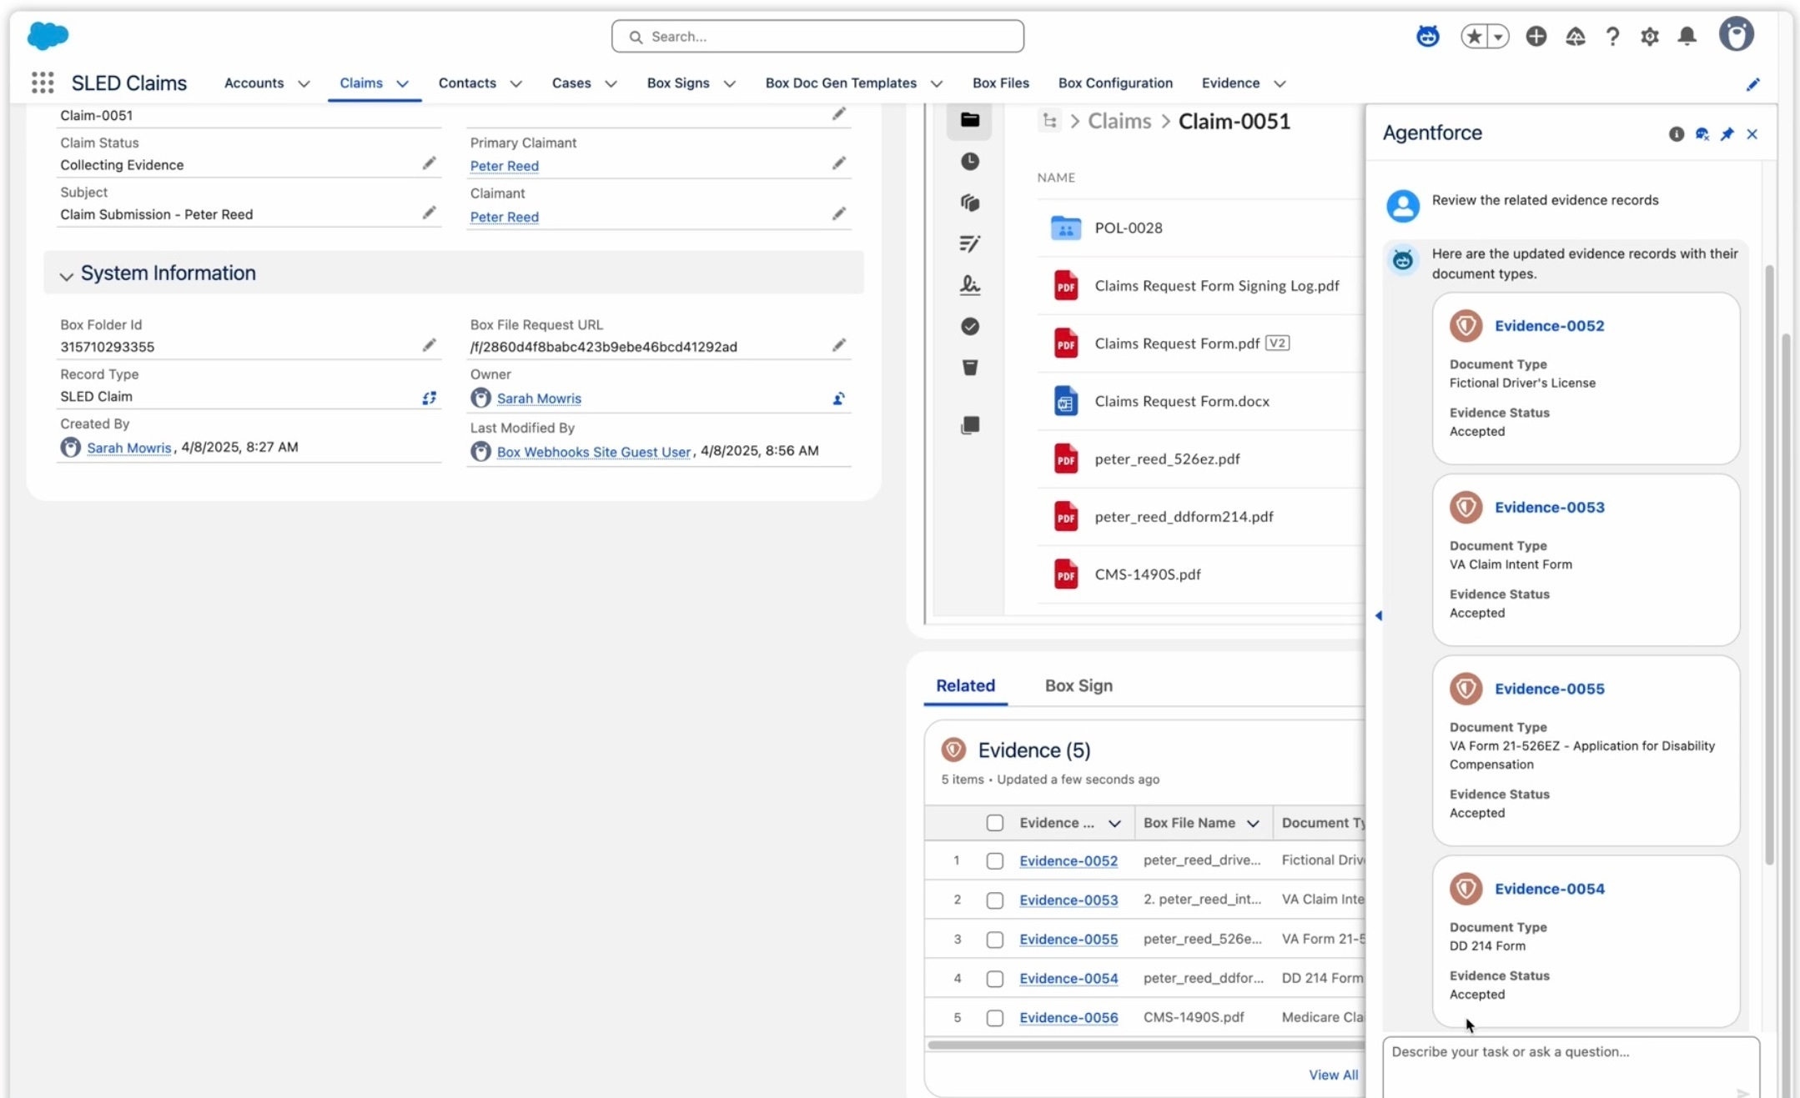
Task: Select all evidence rows checkbox
Action: click(994, 823)
